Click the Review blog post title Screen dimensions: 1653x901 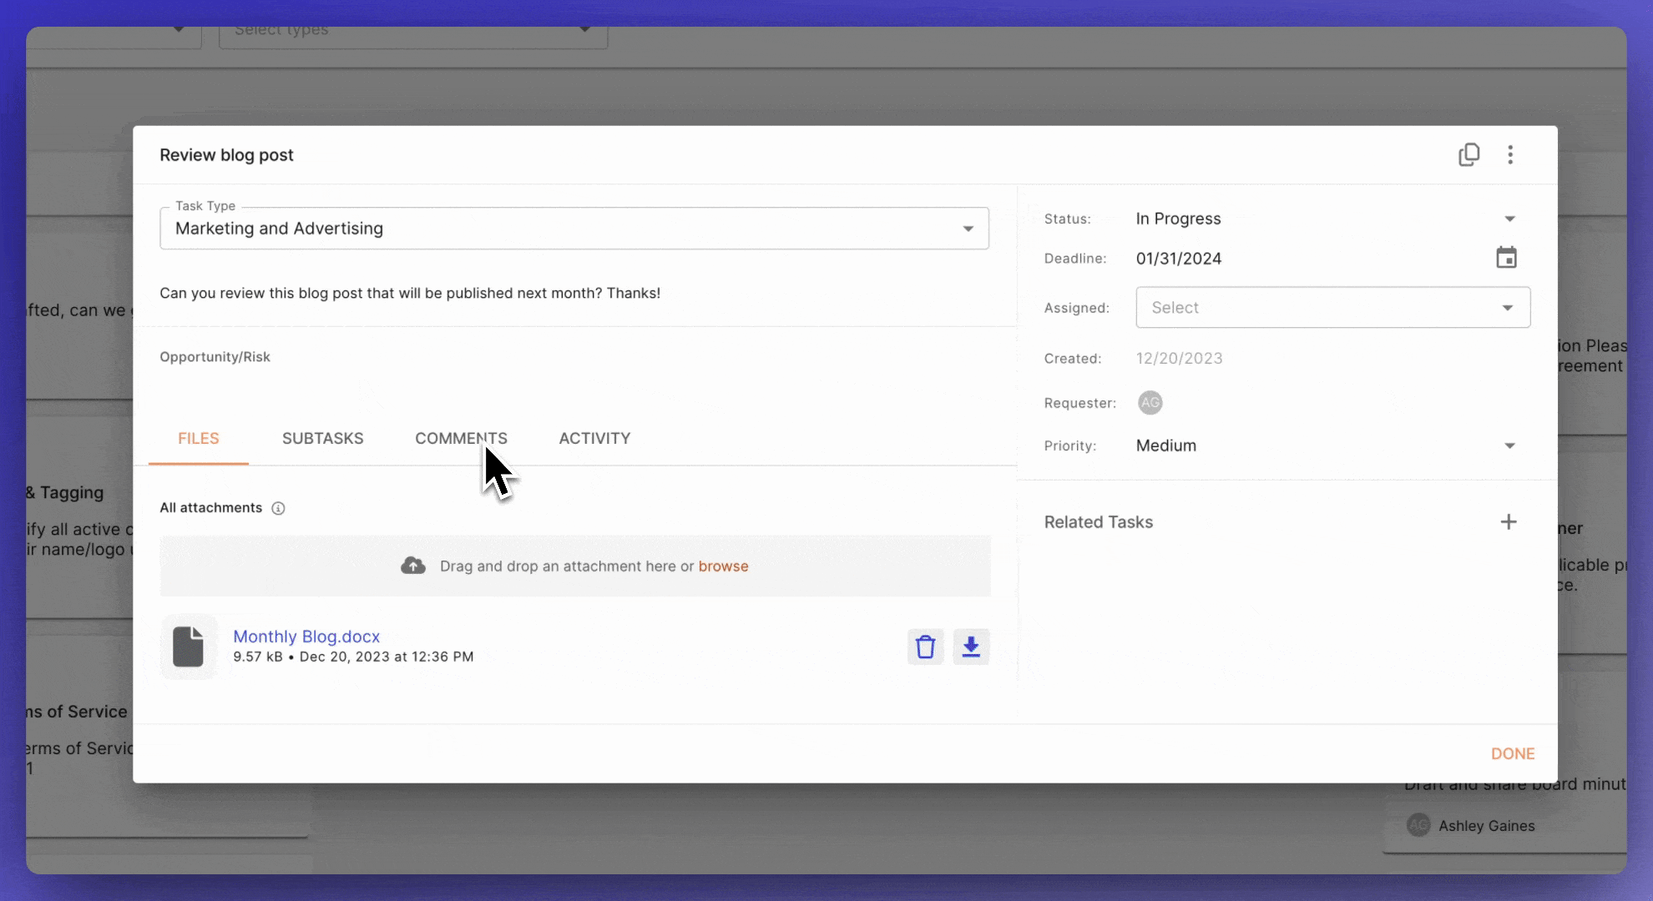[226, 155]
